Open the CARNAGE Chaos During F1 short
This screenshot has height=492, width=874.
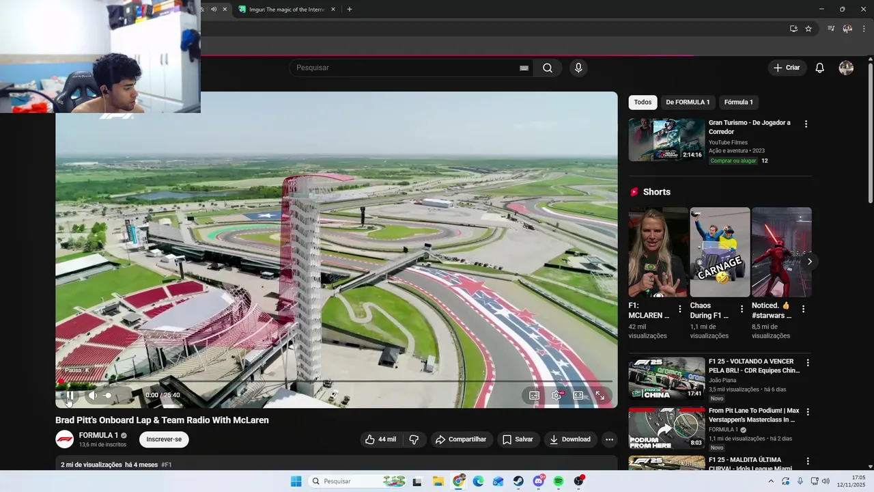pos(720,252)
